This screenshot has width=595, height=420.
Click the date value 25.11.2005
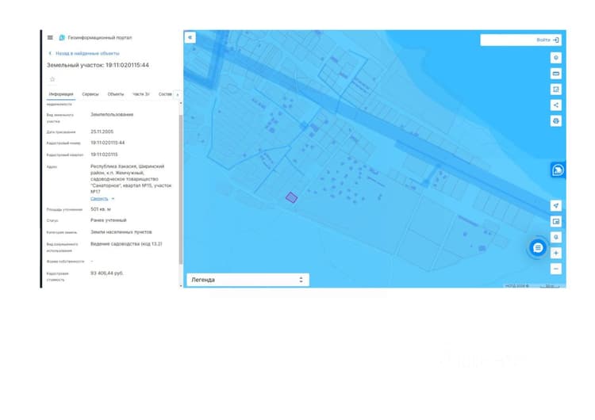click(x=102, y=132)
